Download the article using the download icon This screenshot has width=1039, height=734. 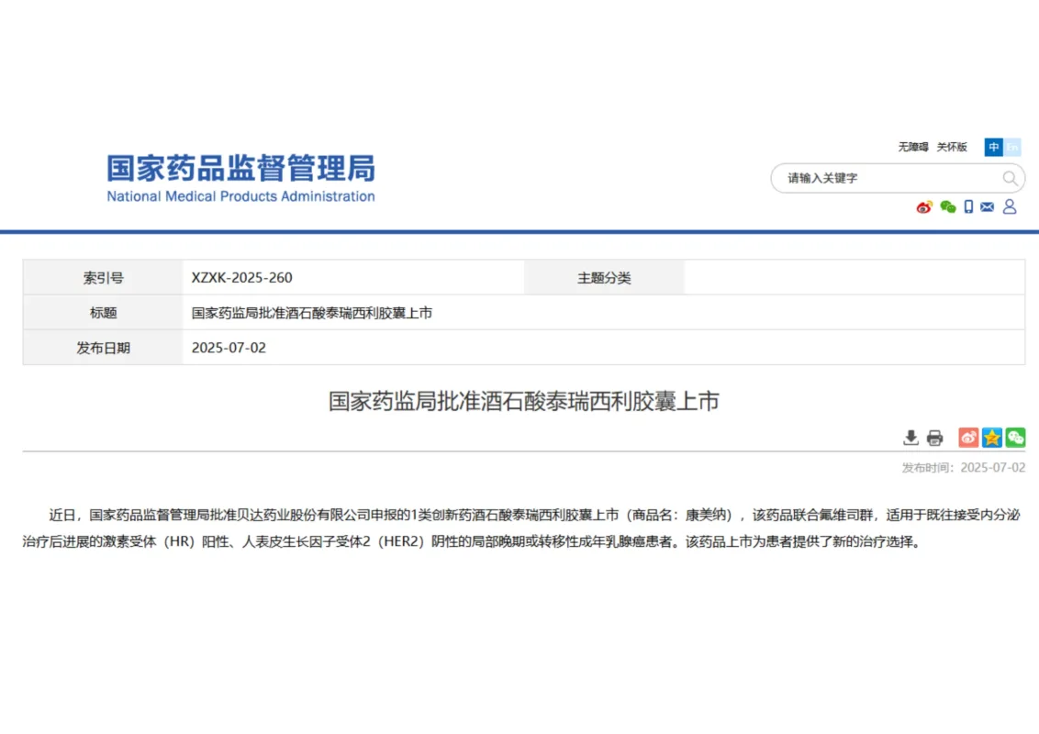[x=911, y=438]
